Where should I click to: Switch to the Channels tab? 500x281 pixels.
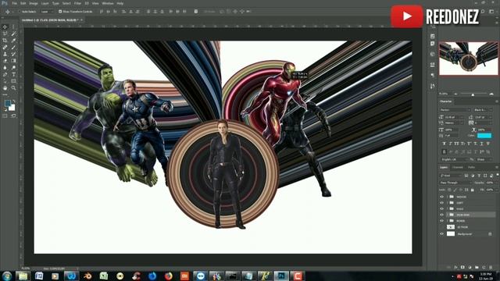[x=458, y=167]
